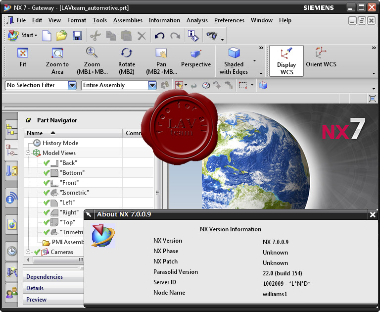Click the Cut scissors icon
This screenshot has width=380, height=312.
click(95, 36)
